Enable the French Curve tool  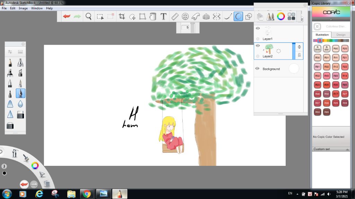tap(196, 17)
